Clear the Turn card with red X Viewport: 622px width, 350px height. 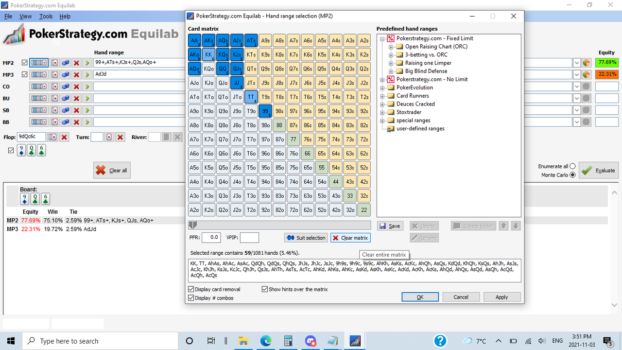click(121, 137)
